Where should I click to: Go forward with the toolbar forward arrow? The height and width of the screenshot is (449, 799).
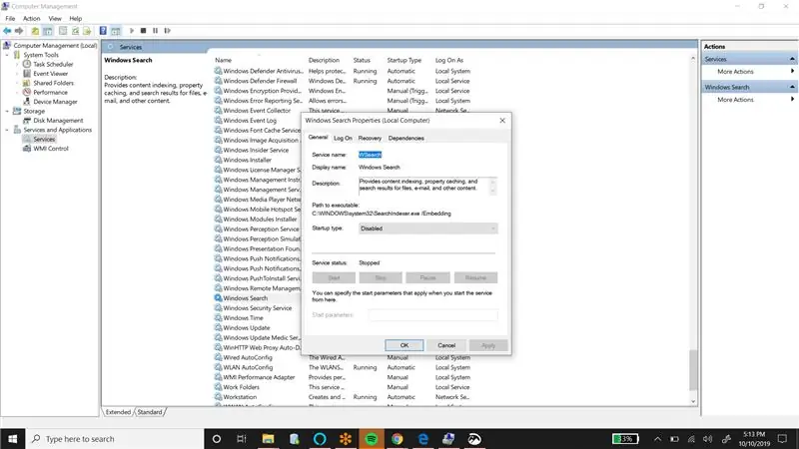(x=19, y=31)
